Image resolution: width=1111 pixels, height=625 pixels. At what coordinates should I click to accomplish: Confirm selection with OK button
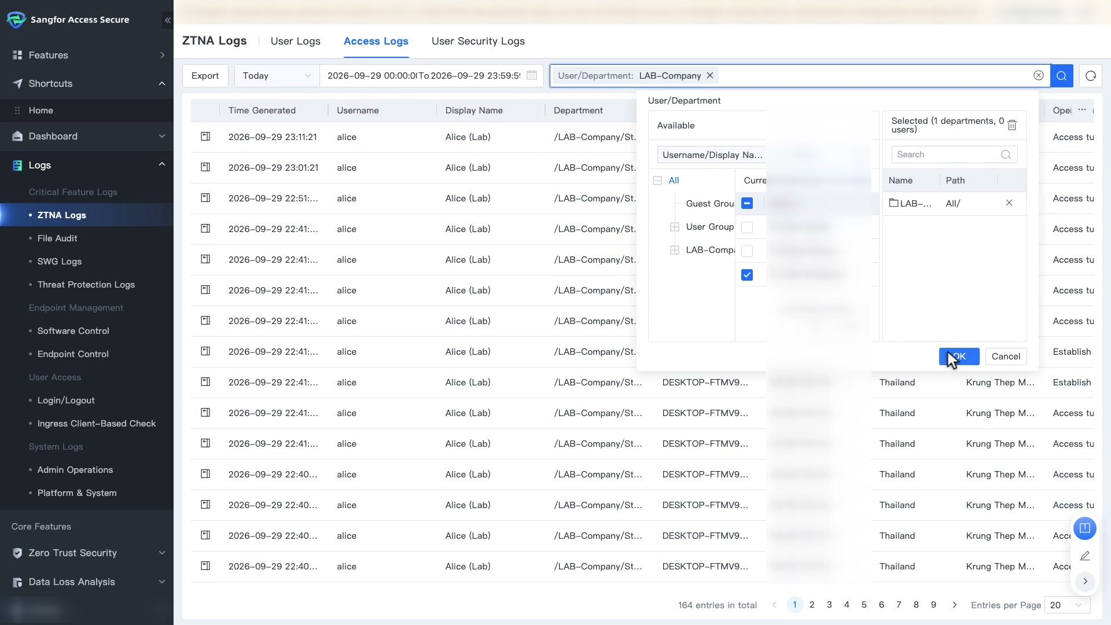(959, 356)
